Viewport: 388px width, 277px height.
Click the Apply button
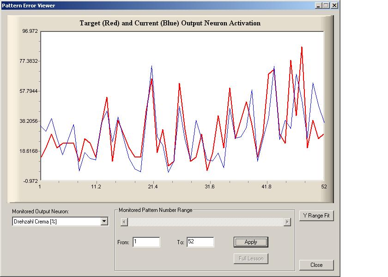click(251, 242)
